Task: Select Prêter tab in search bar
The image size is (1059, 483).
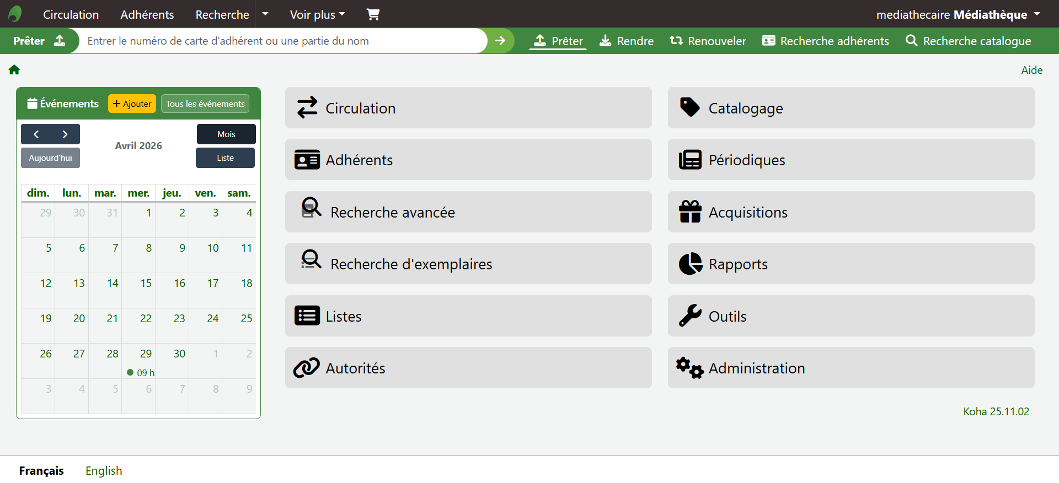Action: (558, 41)
